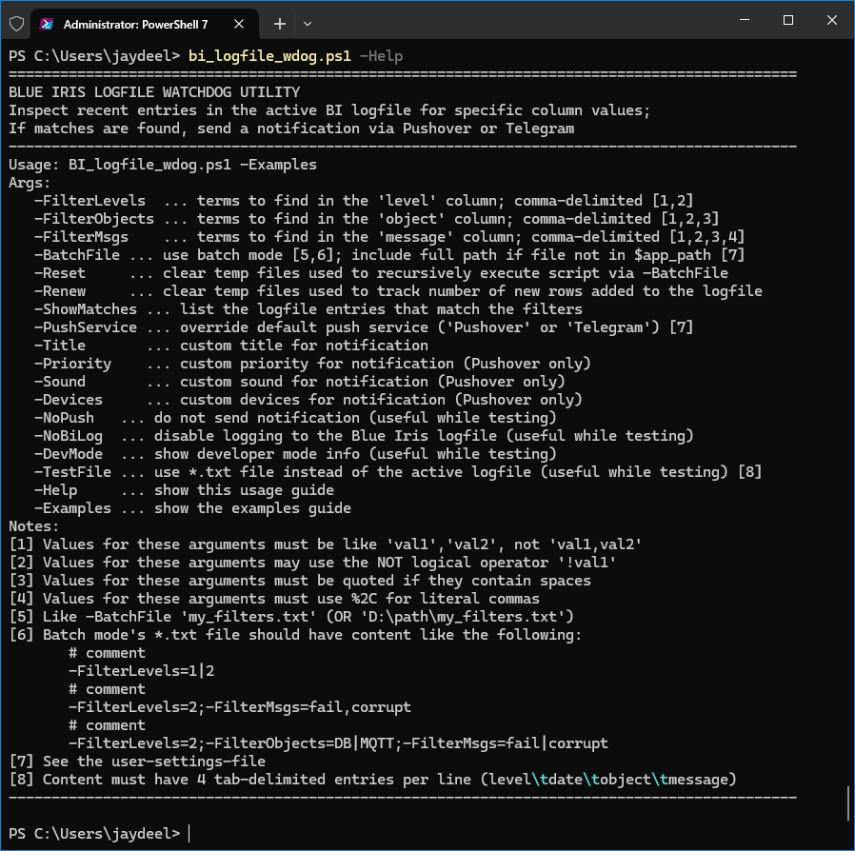Click the '-TestFile' argument text

pyautogui.click(x=72, y=471)
